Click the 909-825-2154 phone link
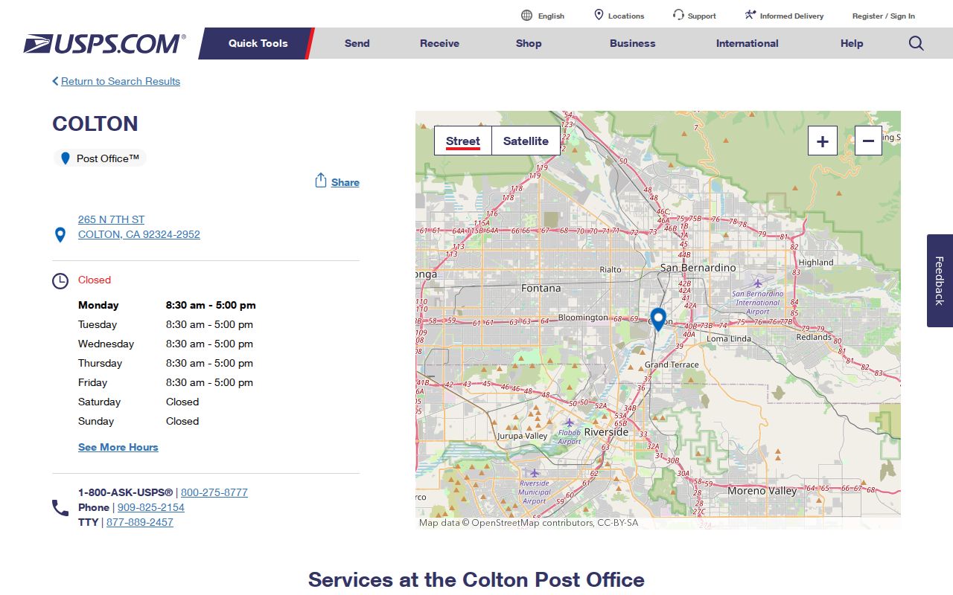 [x=151, y=507]
